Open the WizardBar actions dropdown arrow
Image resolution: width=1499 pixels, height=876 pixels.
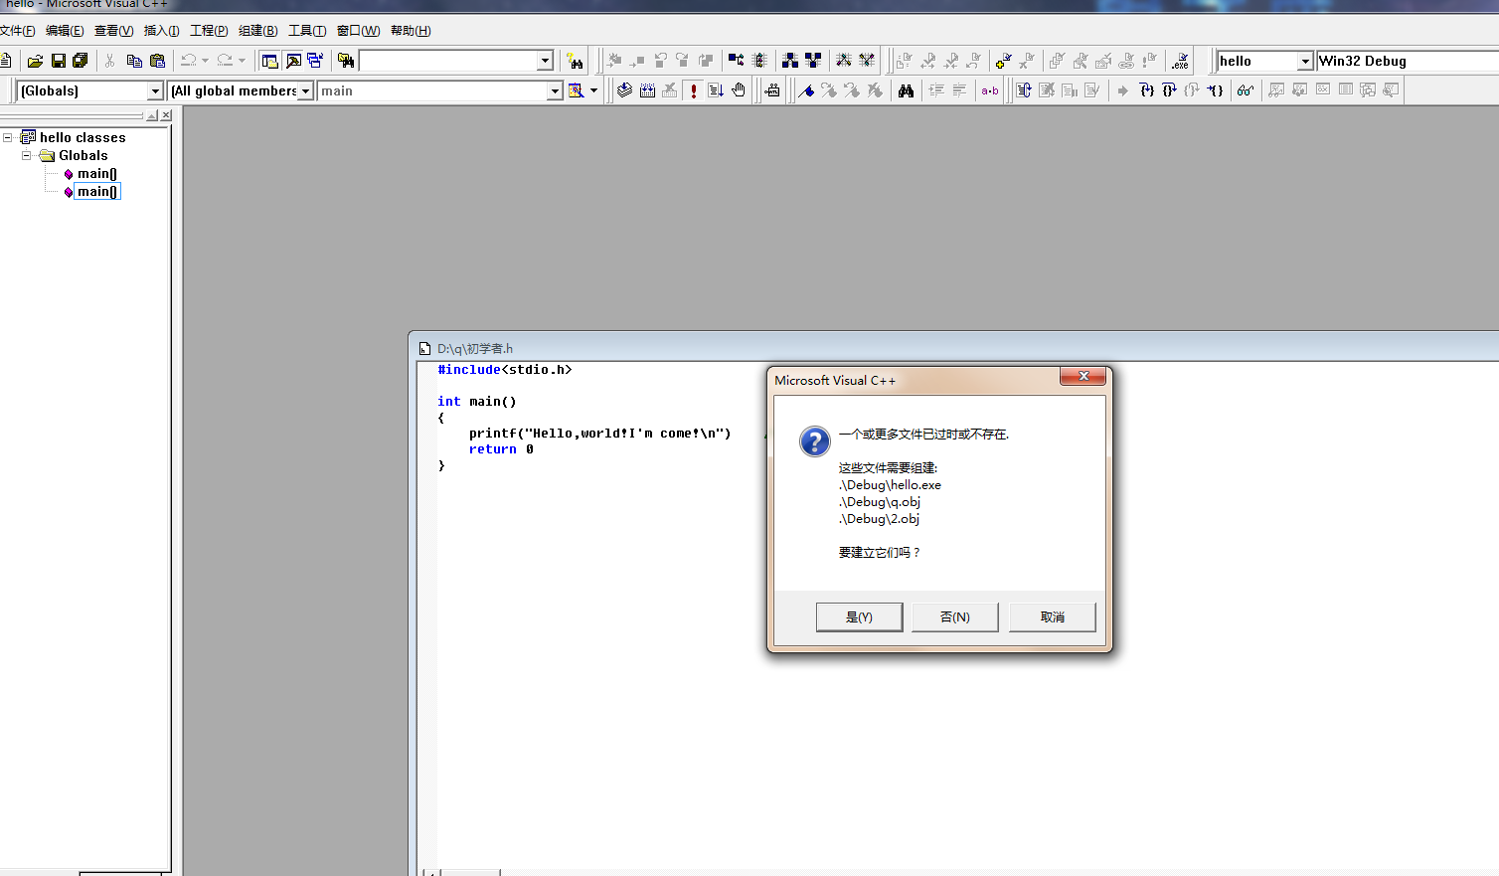pyautogui.click(x=594, y=90)
